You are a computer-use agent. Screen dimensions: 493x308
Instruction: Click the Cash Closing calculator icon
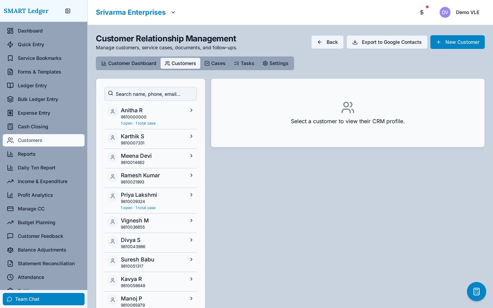point(10,127)
